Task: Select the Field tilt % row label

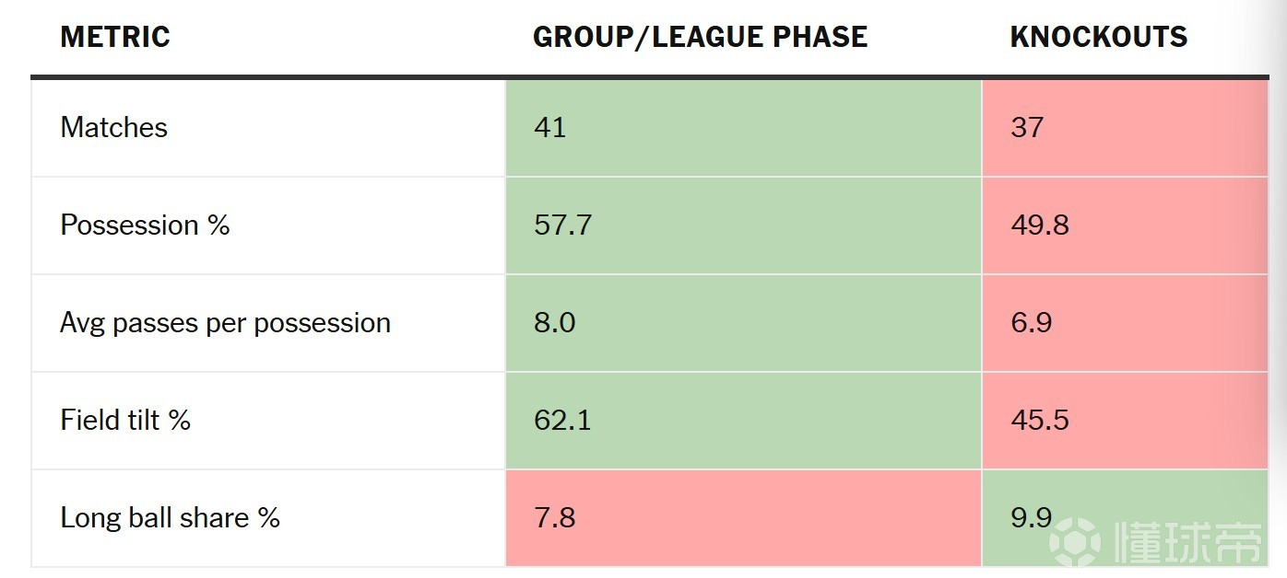Action: pos(125,420)
